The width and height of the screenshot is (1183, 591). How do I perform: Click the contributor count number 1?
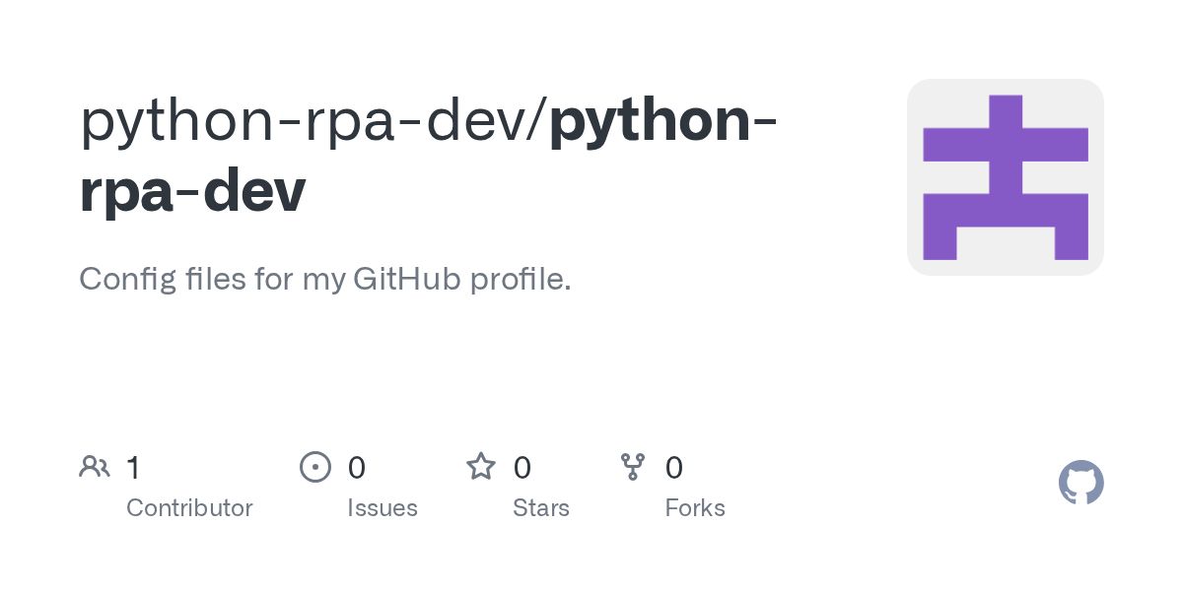(133, 467)
